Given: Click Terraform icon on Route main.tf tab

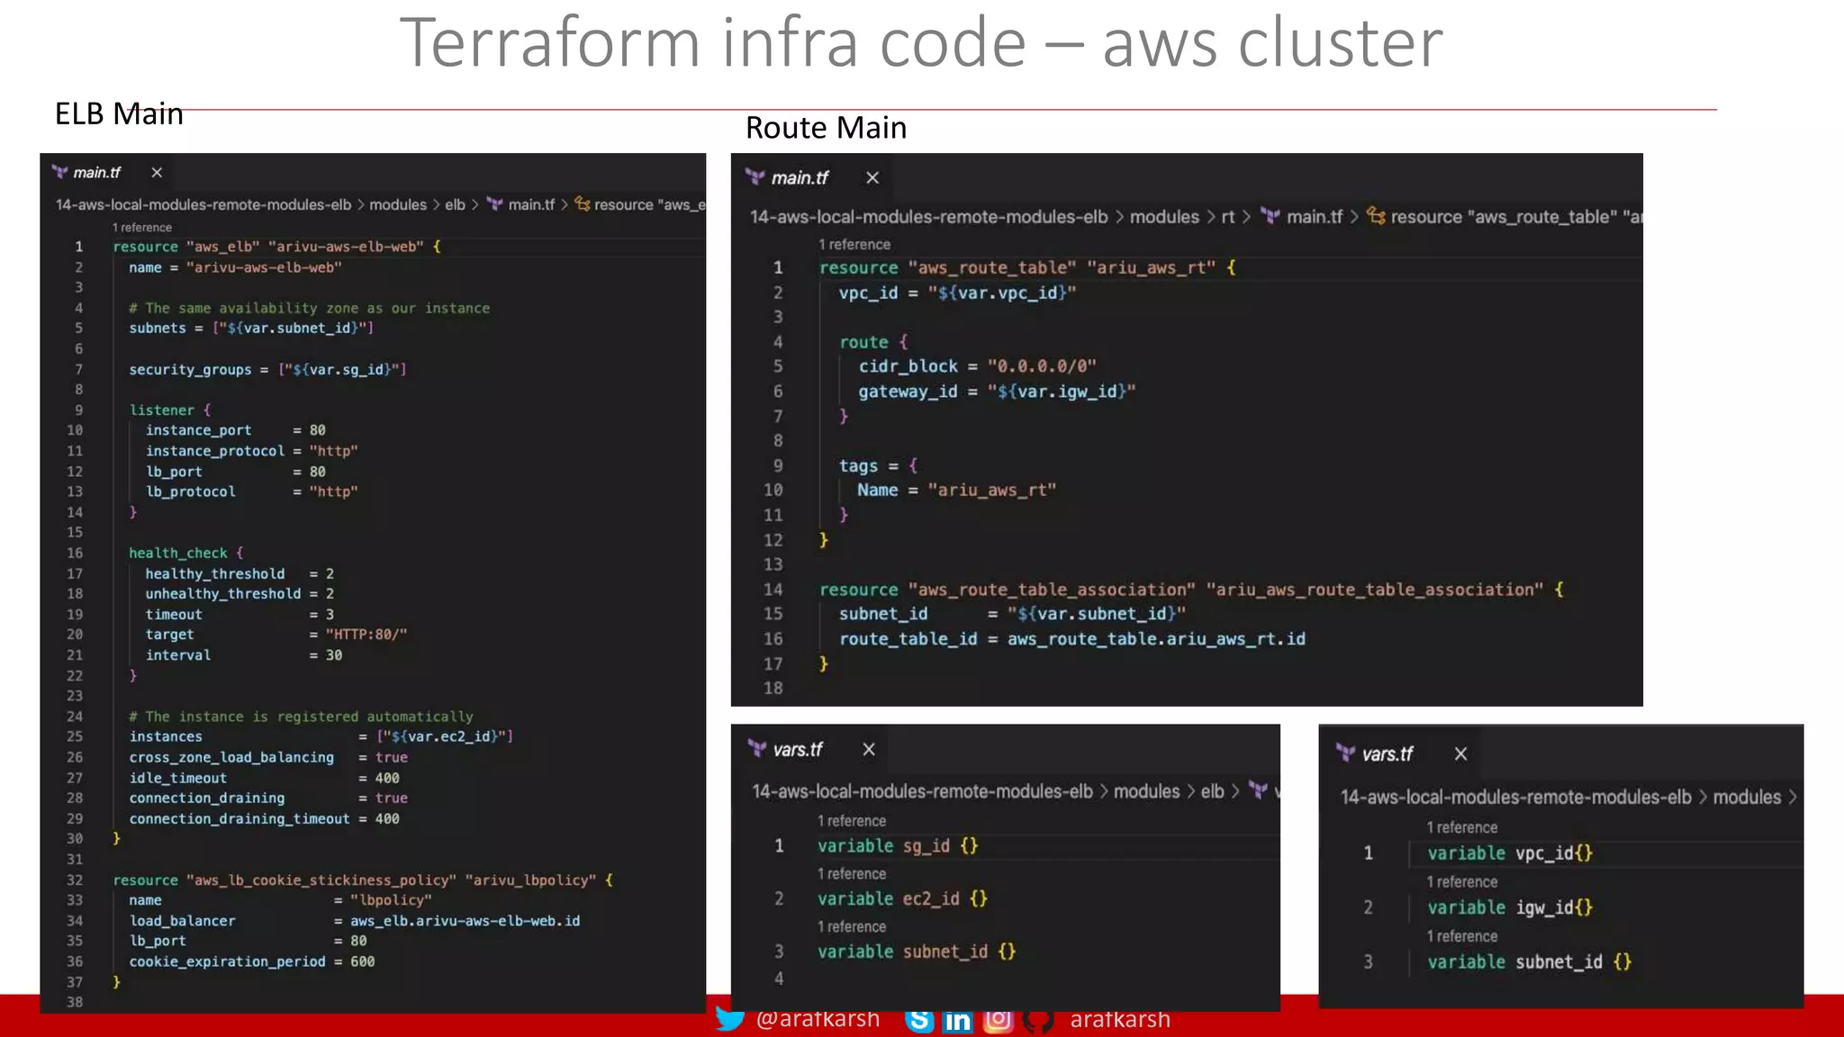Looking at the screenshot, I should point(755,177).
